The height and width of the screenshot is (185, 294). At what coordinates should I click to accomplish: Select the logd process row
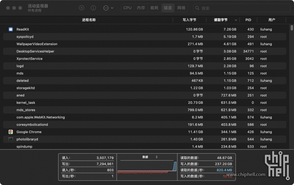[x=145, y=66]
